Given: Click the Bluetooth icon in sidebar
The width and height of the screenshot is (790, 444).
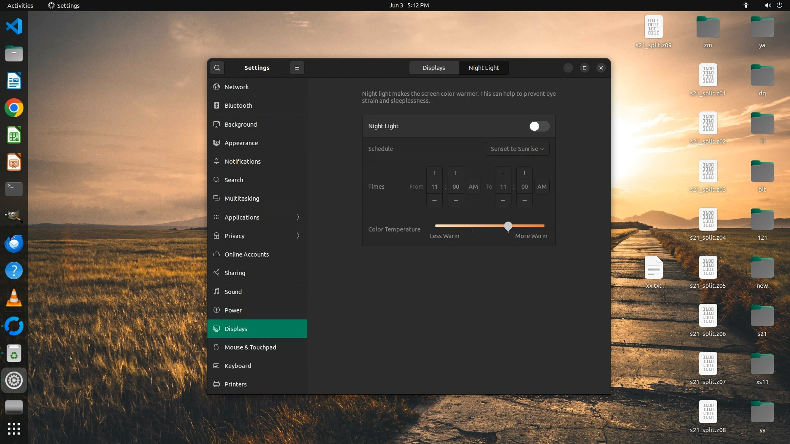Looking at the screenshot, I should click(x=216, y=106).
